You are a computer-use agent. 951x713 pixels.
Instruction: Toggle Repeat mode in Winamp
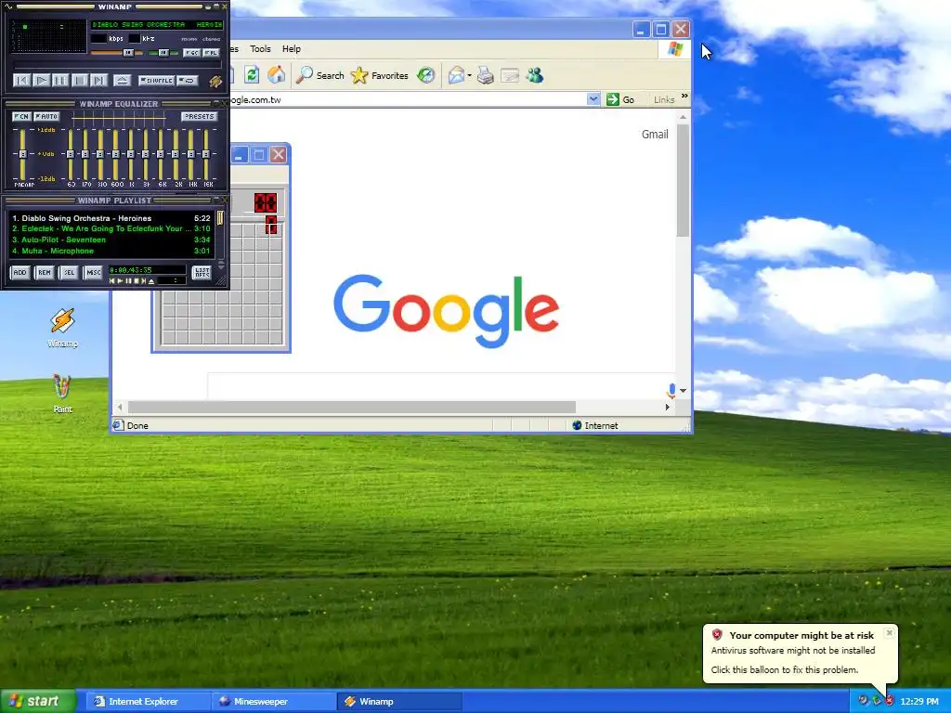(187, 80)
